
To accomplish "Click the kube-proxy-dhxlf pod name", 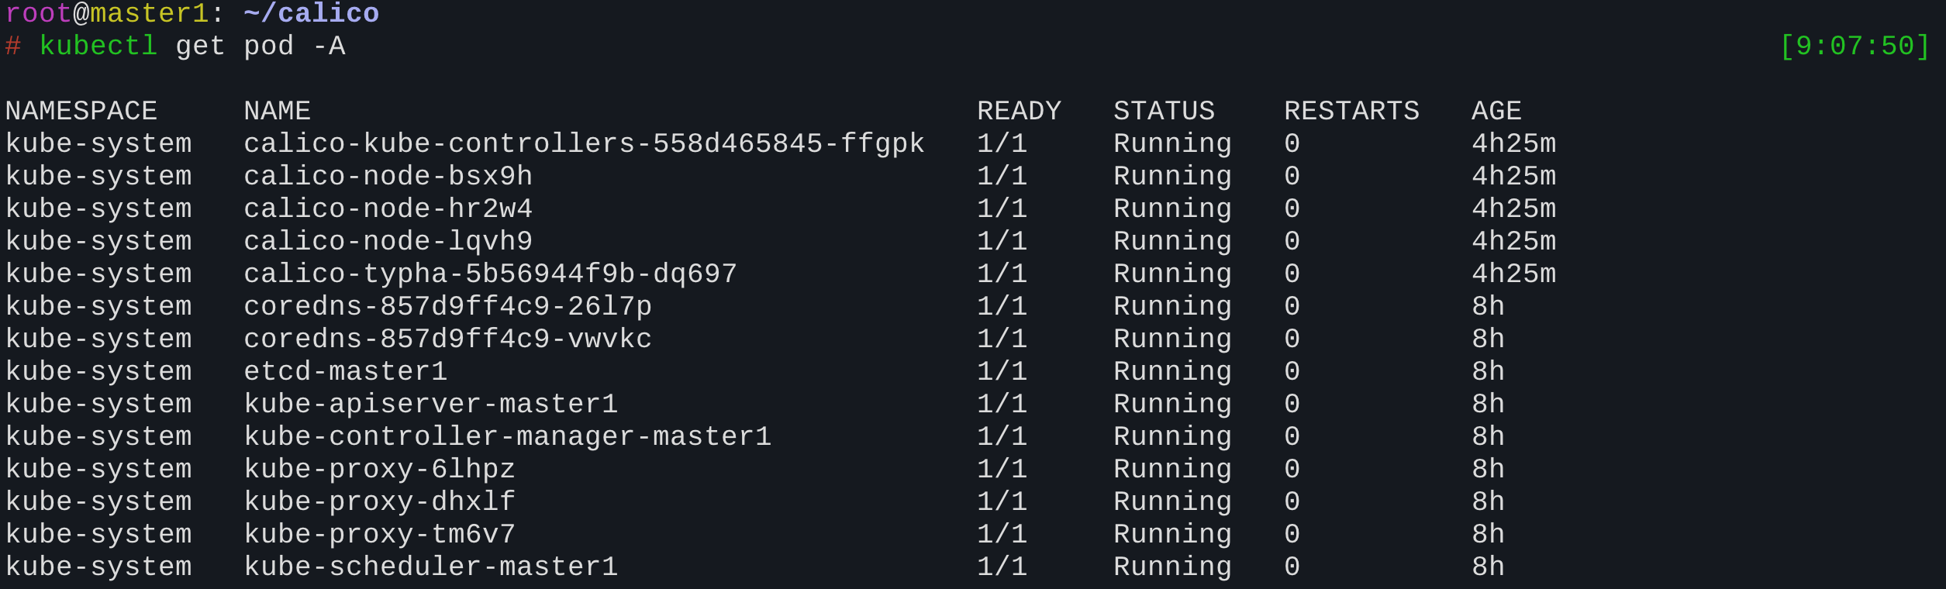I will pos(379,502).
